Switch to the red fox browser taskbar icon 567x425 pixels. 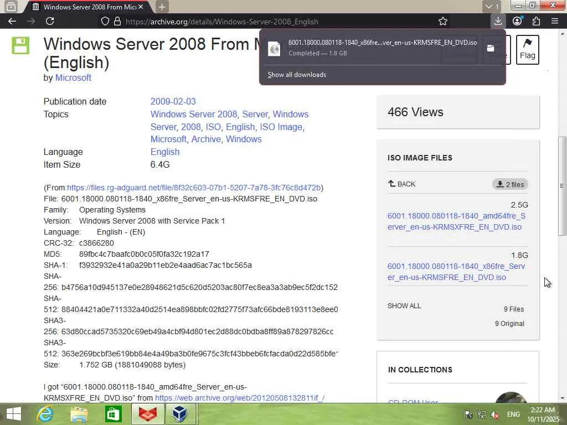(147, 414)
